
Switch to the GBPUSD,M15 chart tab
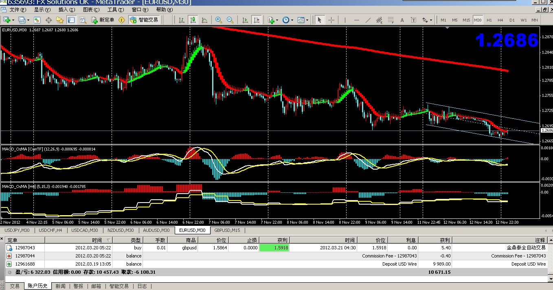coord(228,230)
